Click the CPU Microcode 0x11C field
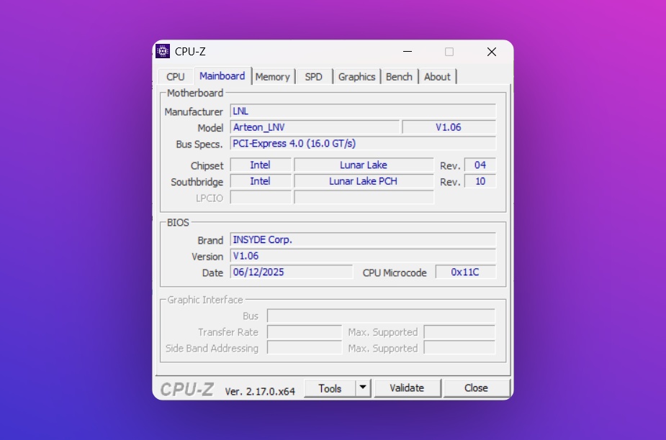666x440 pixels. pyautogui.click(x=464, y=272)
